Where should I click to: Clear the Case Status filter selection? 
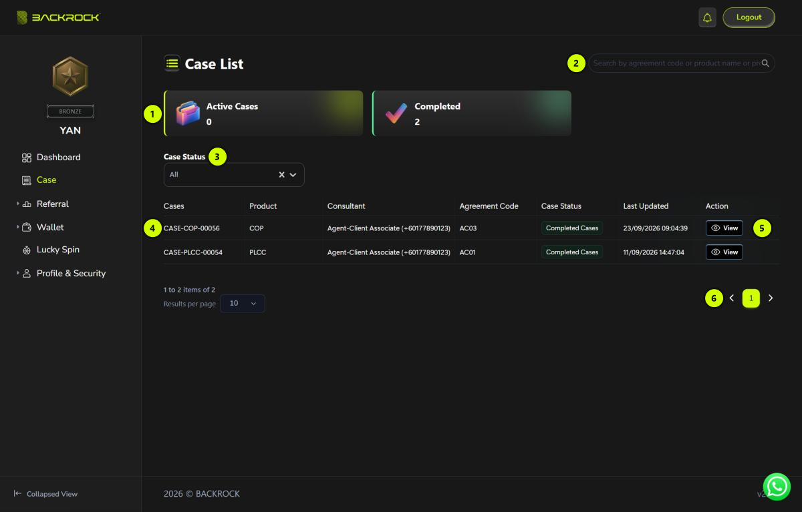pyautogui.click(x=281, y=175)
